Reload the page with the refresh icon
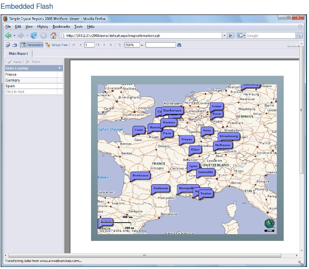The width and height of the screenshot is (309, 269). point(34,36)
